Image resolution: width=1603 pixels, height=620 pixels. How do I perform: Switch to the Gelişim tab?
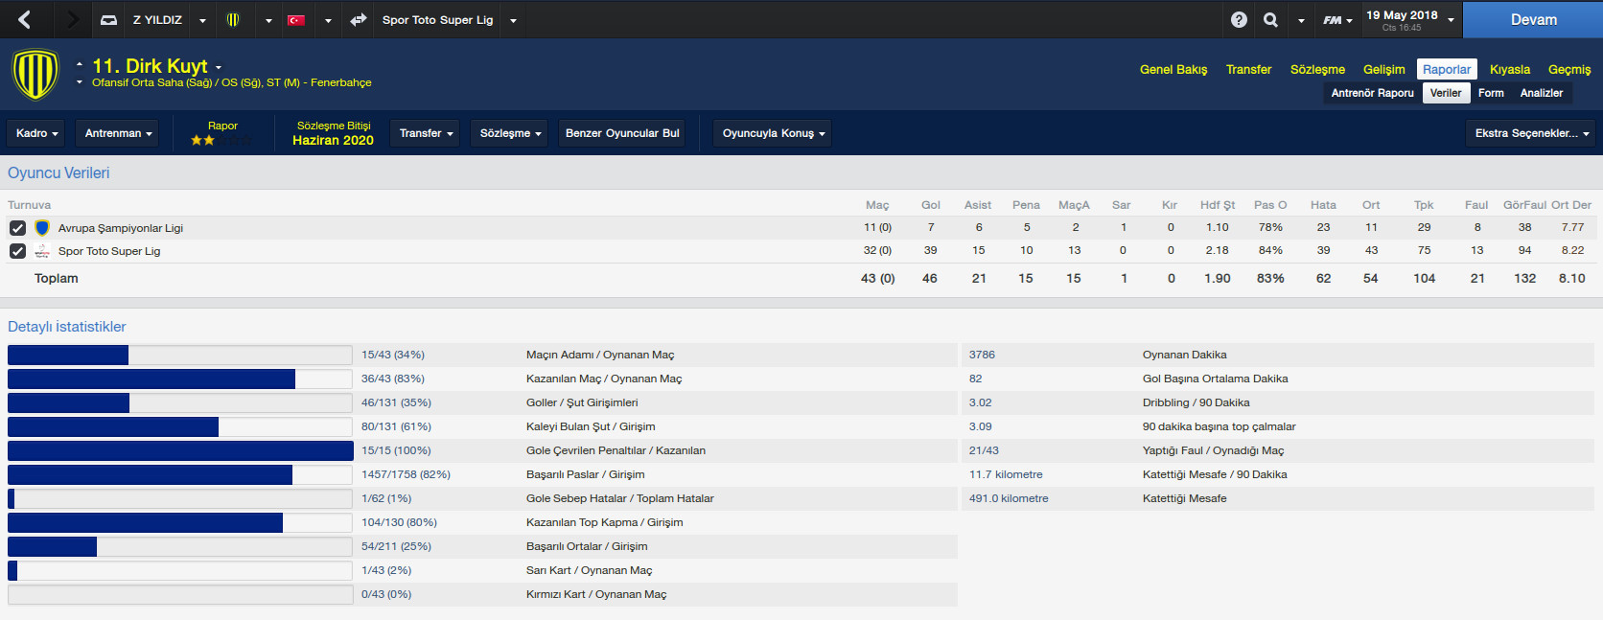coord(1384,69)
